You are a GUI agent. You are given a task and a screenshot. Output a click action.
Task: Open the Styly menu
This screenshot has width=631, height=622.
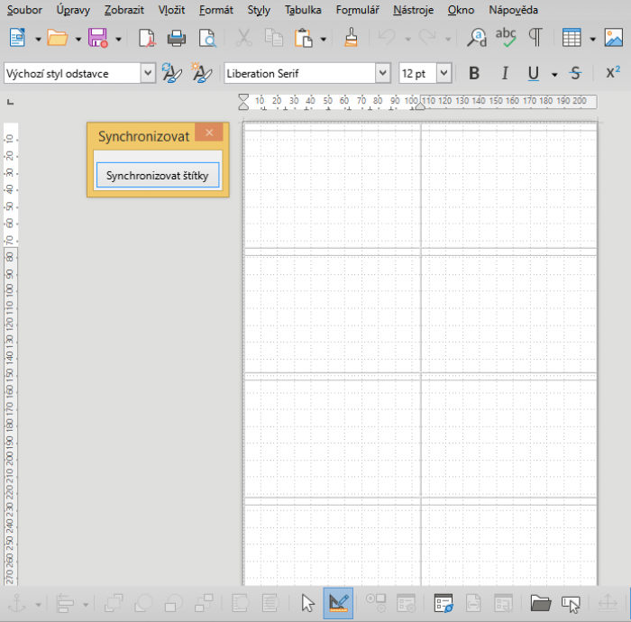click(259, 10)
